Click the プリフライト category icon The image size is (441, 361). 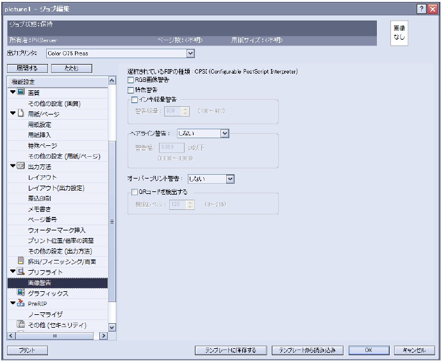pos(21,271)
